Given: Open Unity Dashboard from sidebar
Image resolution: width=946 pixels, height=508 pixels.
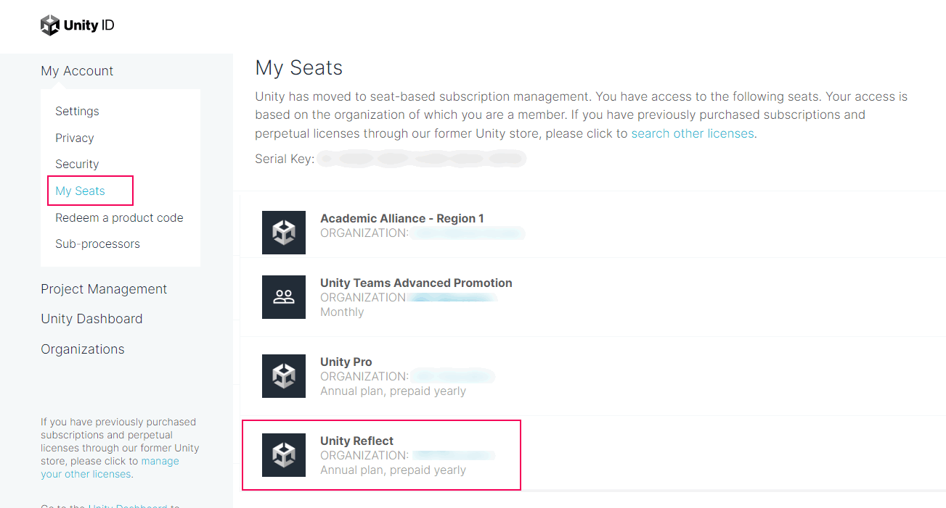Looking at the screenshot, I should tap(91, 319).
